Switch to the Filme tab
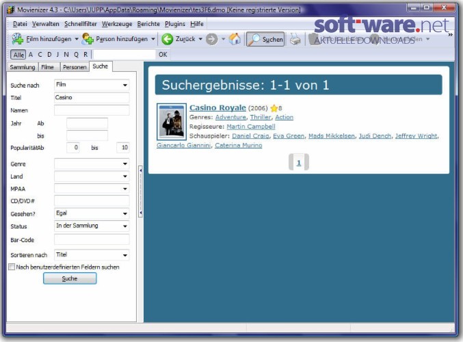The image size is (463, 342). point(49,67)
